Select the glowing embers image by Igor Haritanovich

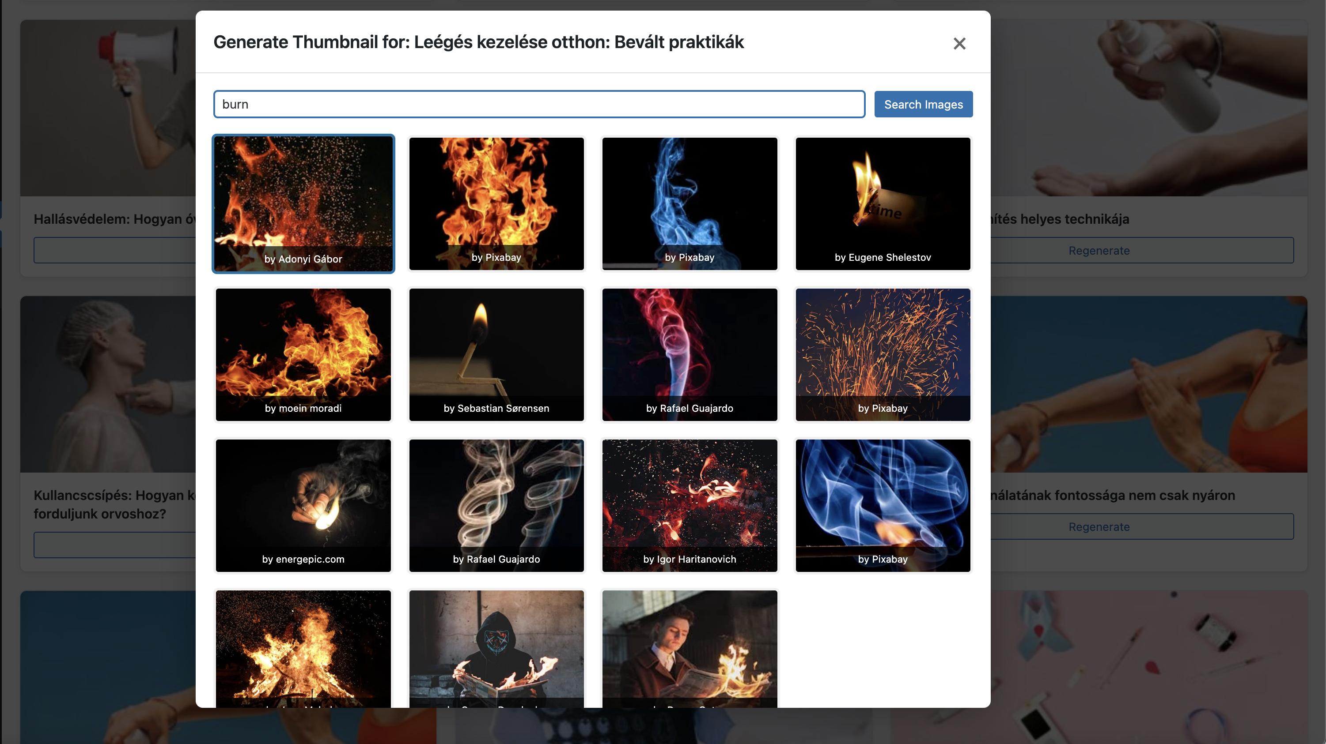(690, 505)
